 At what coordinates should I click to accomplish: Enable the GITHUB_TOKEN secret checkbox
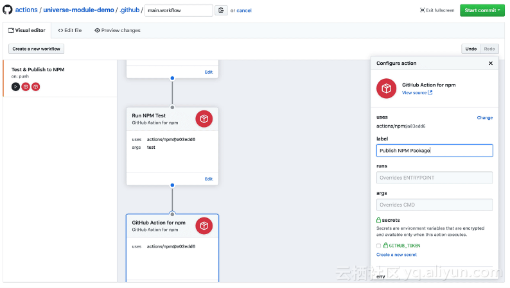tap(378, 246)
